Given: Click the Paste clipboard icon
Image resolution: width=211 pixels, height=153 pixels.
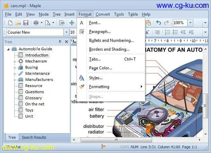Looking at the screenshot, I should point(148,23).
